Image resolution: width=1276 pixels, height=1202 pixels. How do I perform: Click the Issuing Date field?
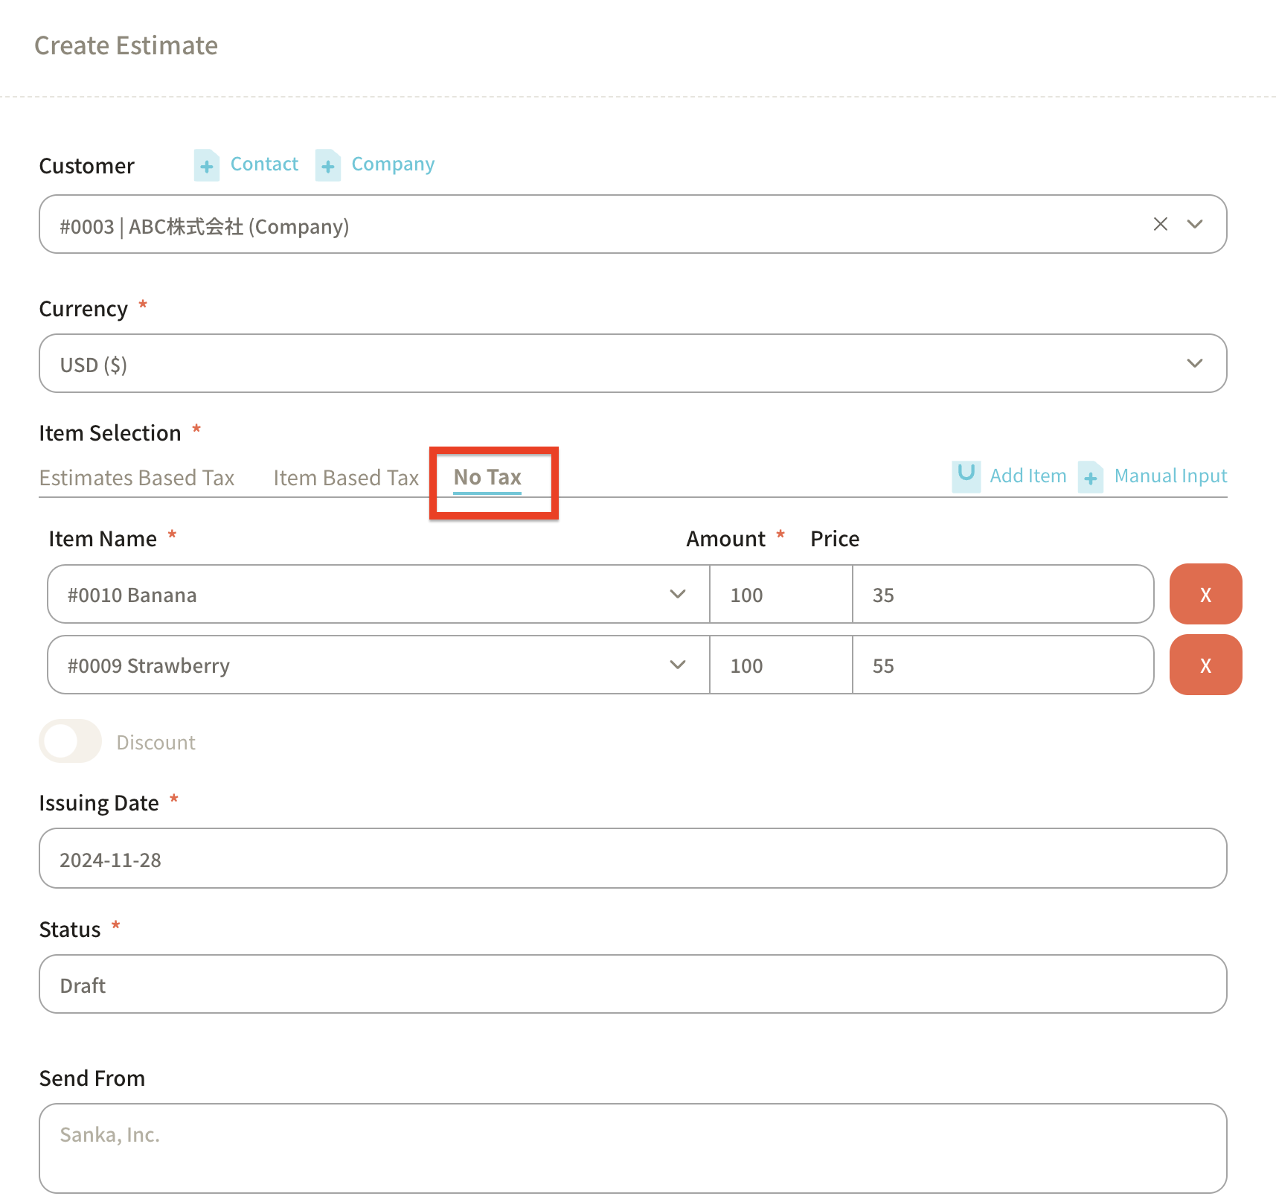[632, 858]
